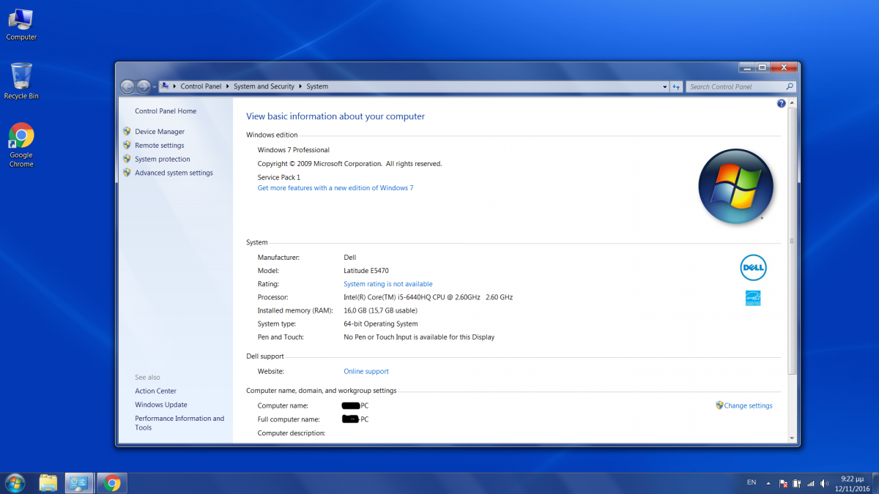Click the vertical scrollbar thumb
879x494 pixels.
pos(792,242)
